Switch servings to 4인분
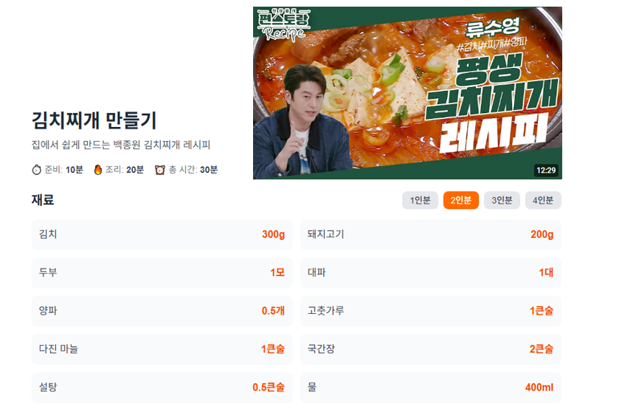622x415 pixels. 543,200
